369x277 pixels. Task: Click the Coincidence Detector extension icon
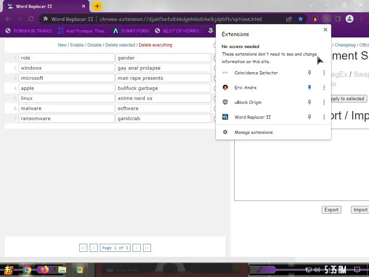point(225,73)
